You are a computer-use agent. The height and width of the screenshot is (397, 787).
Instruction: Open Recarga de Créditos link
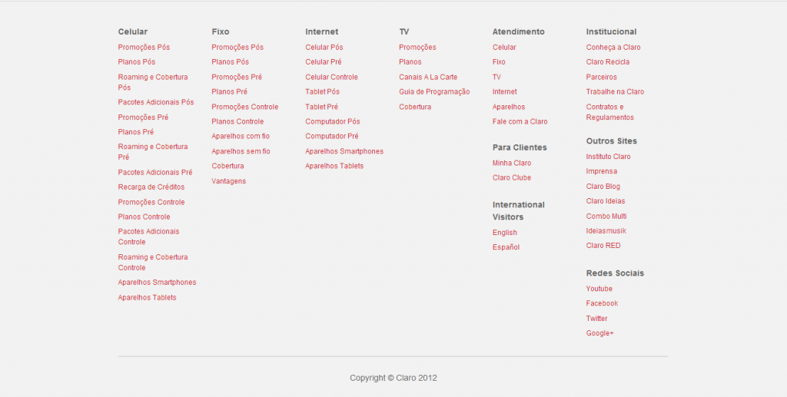pos(151,187)
